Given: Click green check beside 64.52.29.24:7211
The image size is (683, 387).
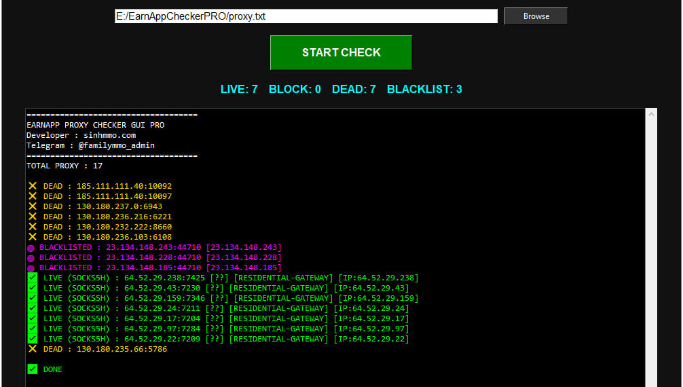Looking at the screenshot, I should (x=32, y=308).
